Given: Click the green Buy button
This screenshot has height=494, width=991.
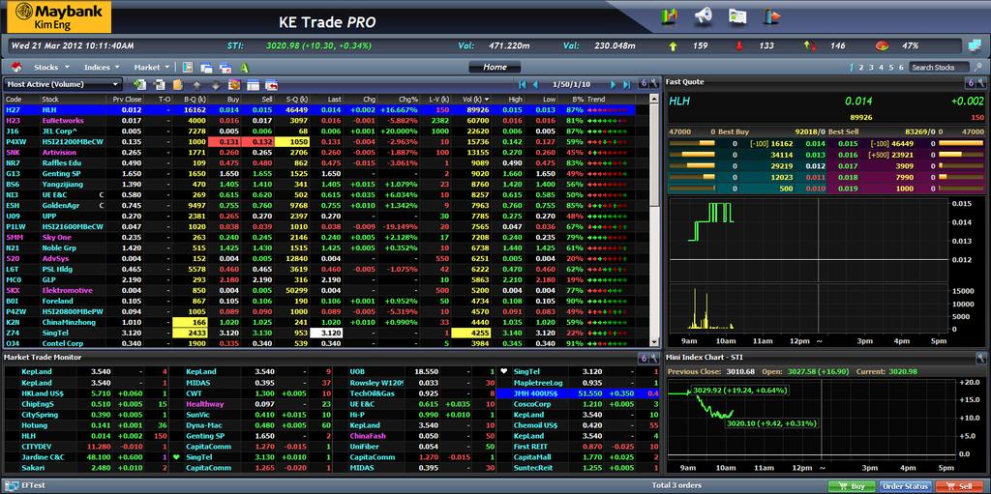Looking at the screenshot, I should 852,486.
